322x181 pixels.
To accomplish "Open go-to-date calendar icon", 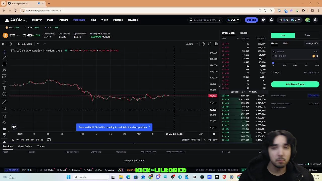I will tap(49, 140).
